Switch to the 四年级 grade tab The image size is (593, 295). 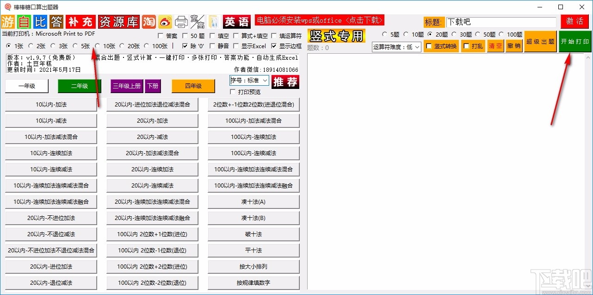(193, 86)
